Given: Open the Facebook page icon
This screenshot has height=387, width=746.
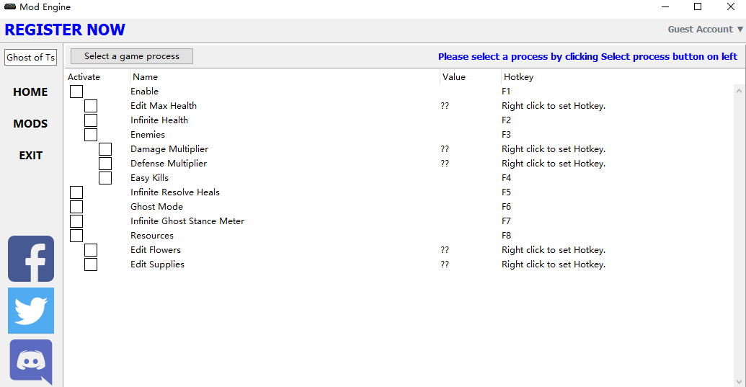Looking at the screenshot, I should (x=31, y=259).
